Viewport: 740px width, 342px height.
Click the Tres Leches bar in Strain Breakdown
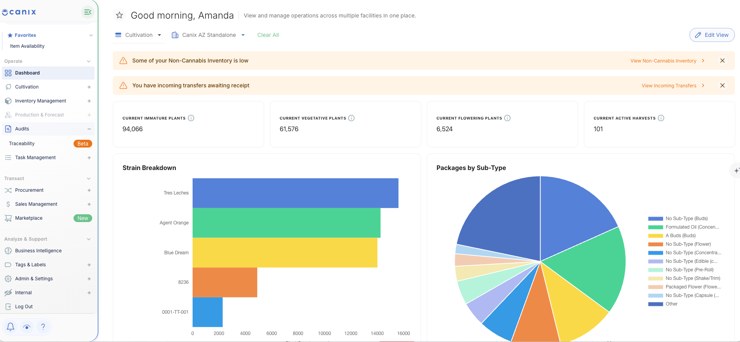[x=295, y=193]
